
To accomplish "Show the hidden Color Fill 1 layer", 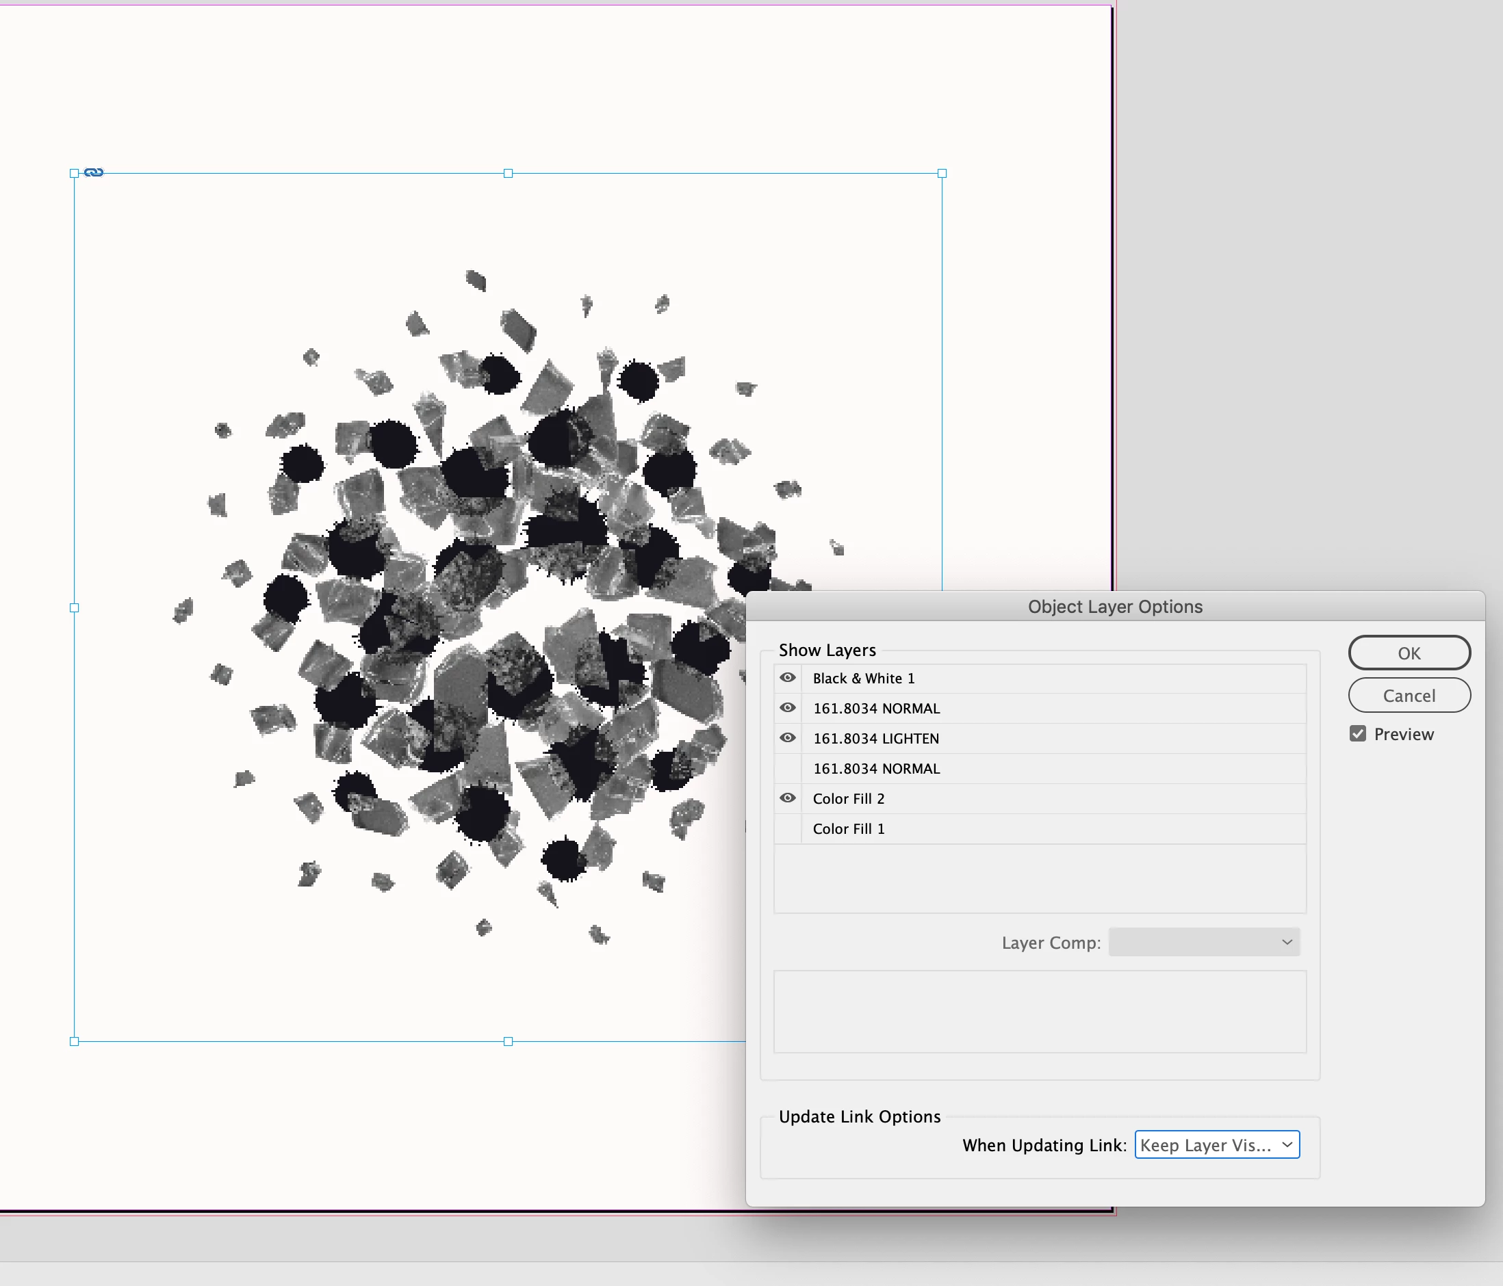I will (787, 828).
